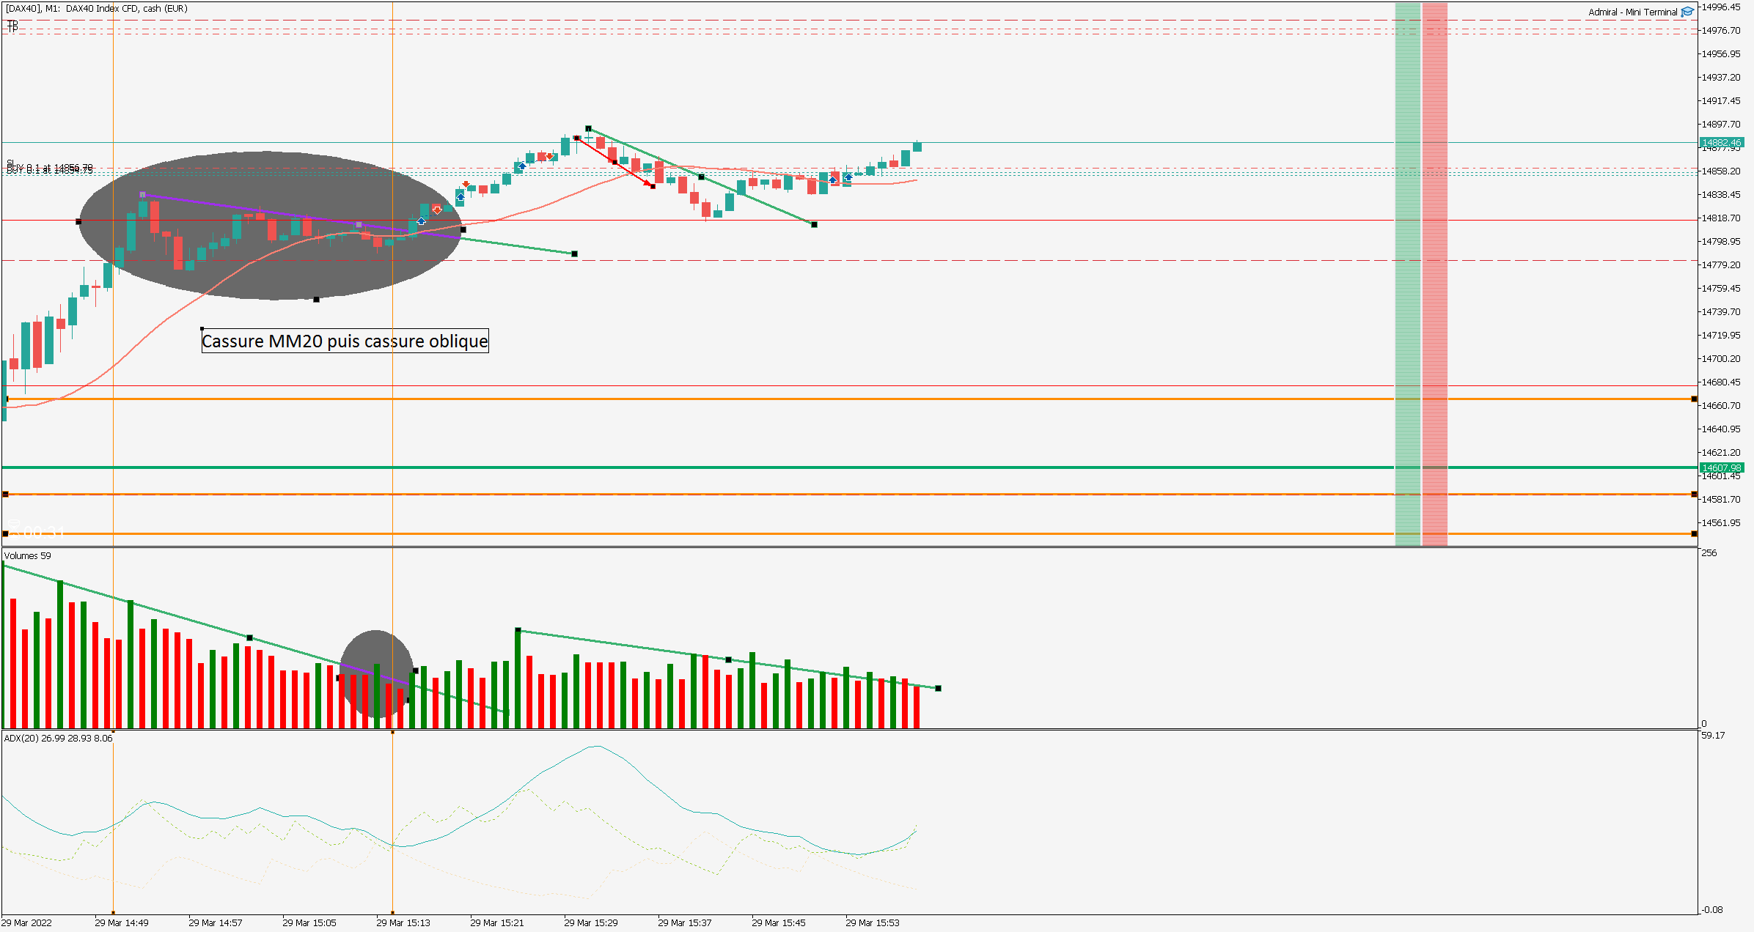Open the Admiral - Mini Terminal label

point(1632,12)
